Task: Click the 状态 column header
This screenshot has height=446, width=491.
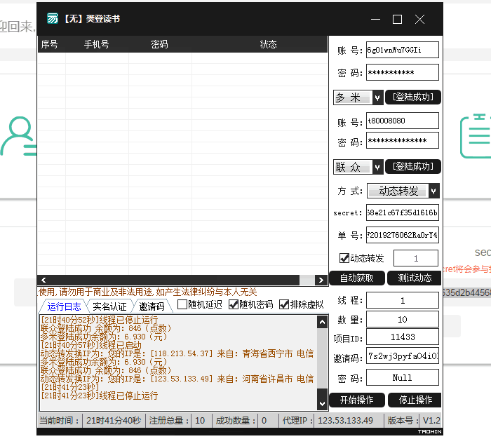Action: coord(269,44)
